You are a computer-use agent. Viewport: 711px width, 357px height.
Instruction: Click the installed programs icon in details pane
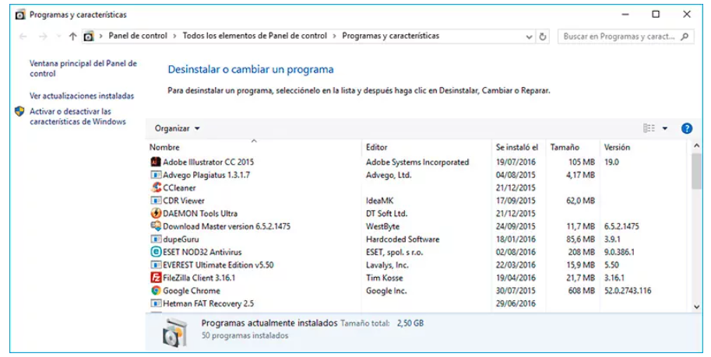tap(174, 333)
